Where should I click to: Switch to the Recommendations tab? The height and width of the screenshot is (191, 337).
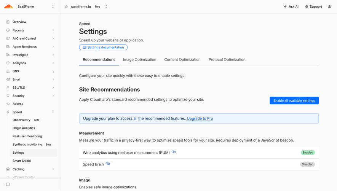pyautogui.click(x=99, y=59)
